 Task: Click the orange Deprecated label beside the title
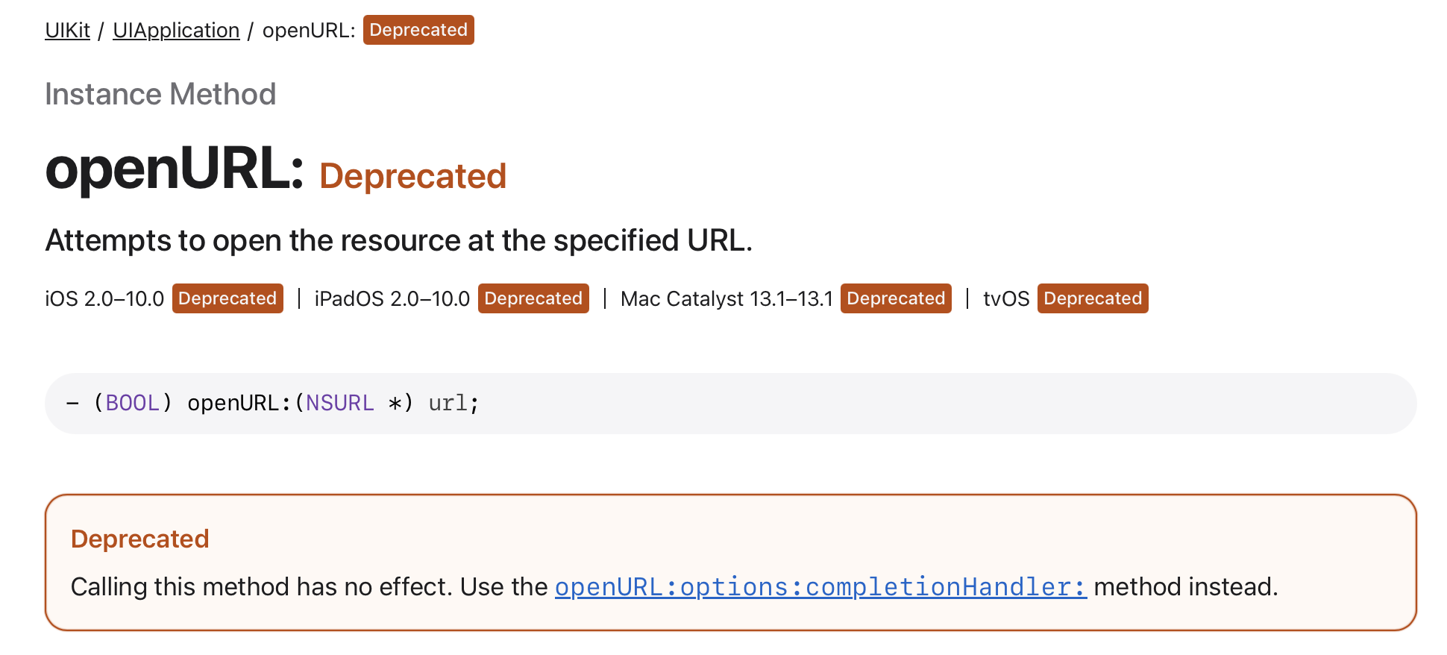click(x=412, y=177)
